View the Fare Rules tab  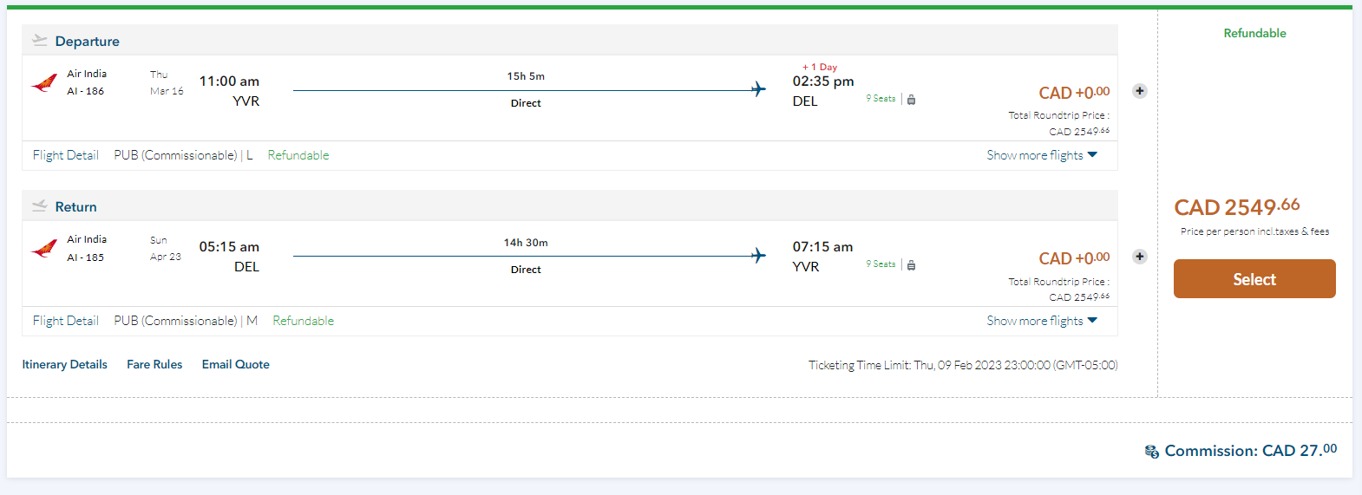154,364
